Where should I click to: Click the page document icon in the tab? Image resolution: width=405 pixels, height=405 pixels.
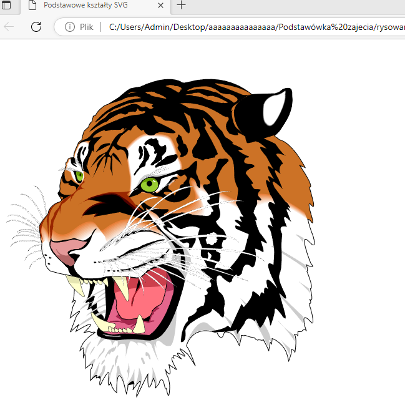pos(32,5)
